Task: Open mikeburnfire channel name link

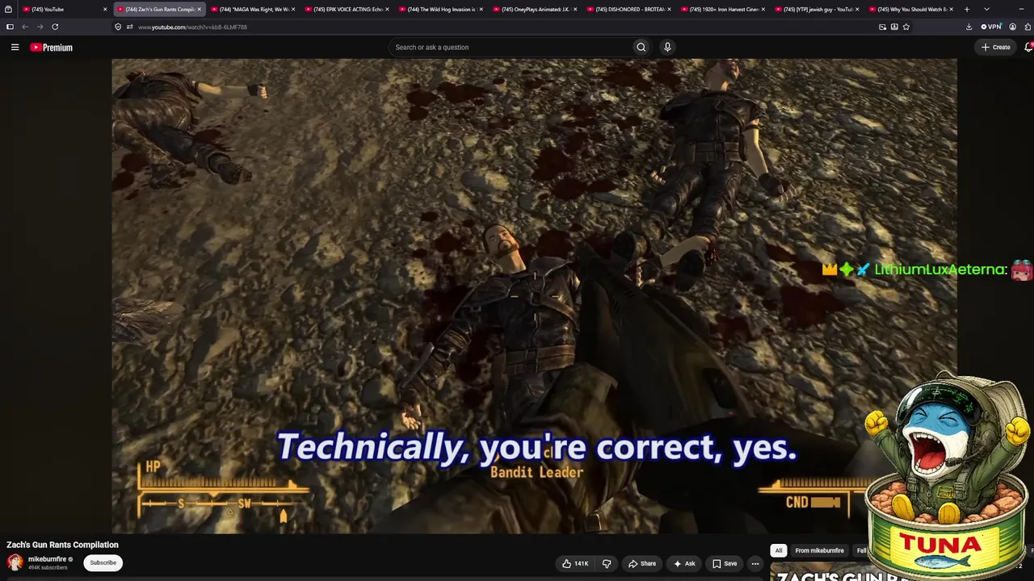Action: point(48,559)
